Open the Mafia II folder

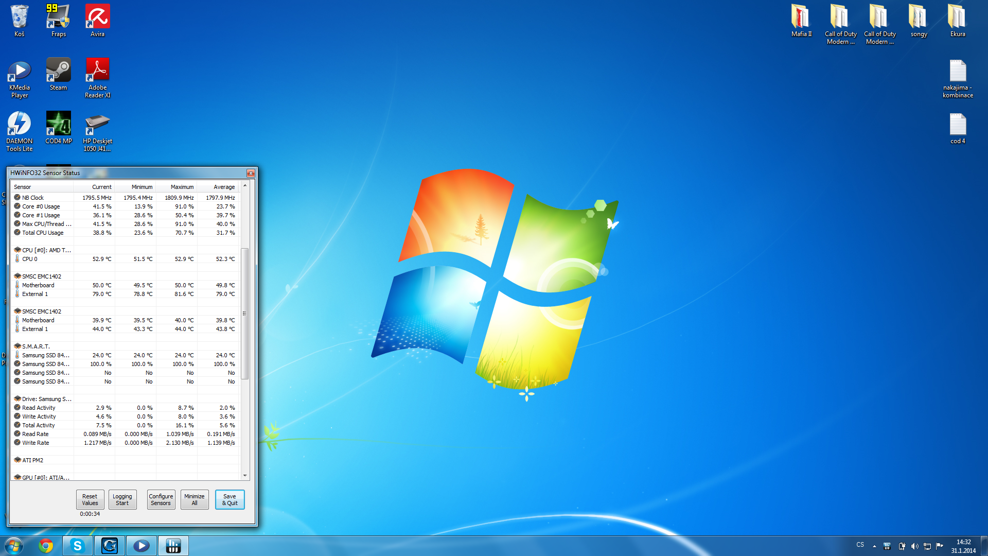point(801,21)
